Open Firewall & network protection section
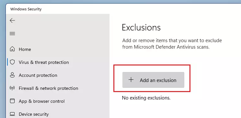This screenshot has height=118, width=241. 58,88
